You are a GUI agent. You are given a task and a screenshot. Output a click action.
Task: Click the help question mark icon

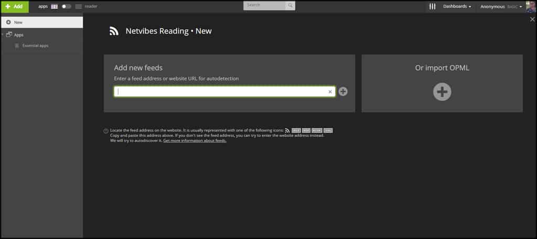tap(106, 131)
